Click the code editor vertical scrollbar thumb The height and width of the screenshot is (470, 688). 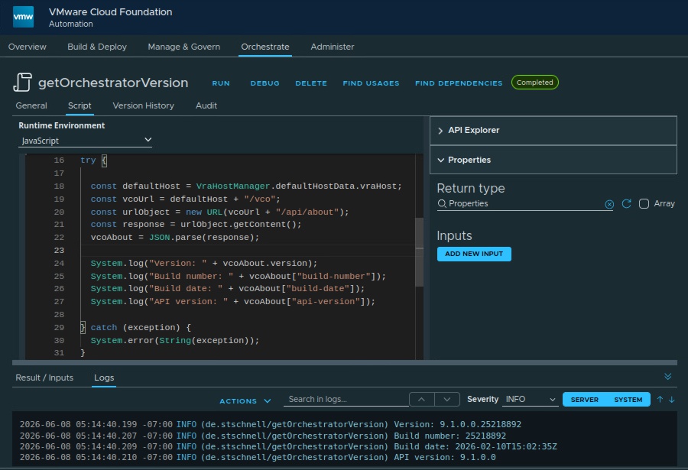point(419,252)
